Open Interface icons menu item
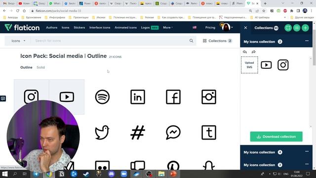This screenshot has width=316, height=178. pos(100,28)
